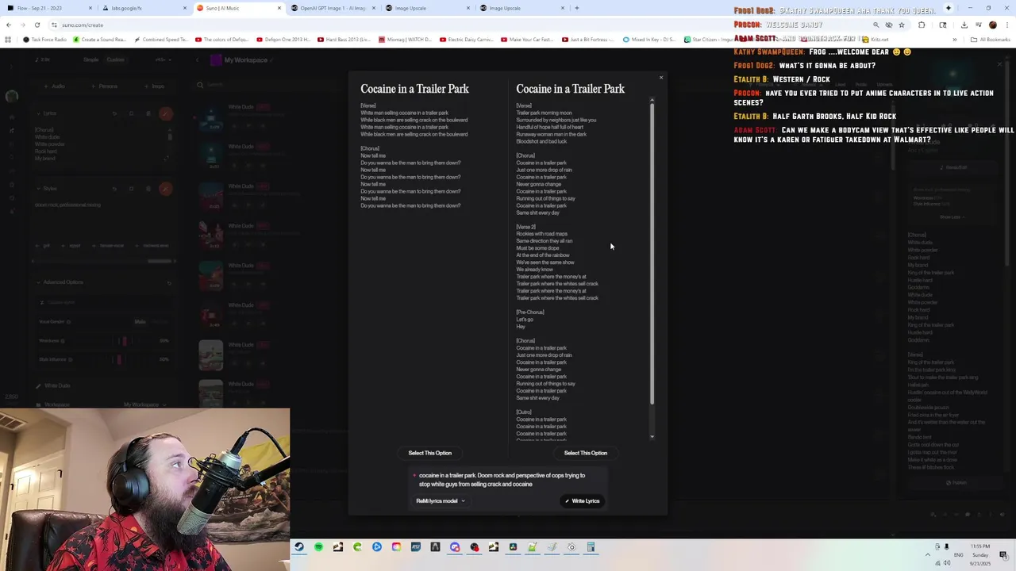Image resolution: width=1016 pixels, height=571 pixels.
Task: Close the lyrics options dialog
Action: [660, 78]
